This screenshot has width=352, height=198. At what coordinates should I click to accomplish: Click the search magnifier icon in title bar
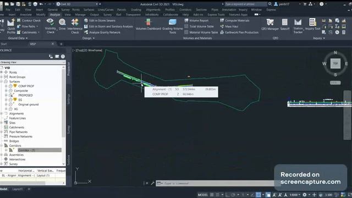[x=270, y=4]
